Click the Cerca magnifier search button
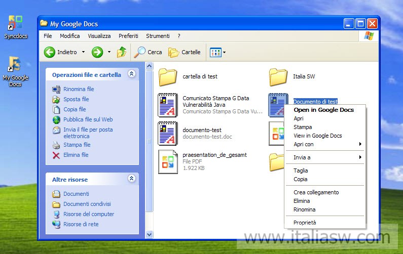 (148, 52)
